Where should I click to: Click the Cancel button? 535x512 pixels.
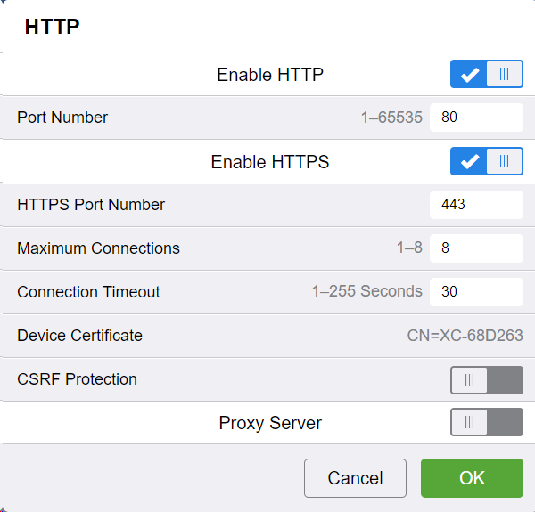coord(355,478)
